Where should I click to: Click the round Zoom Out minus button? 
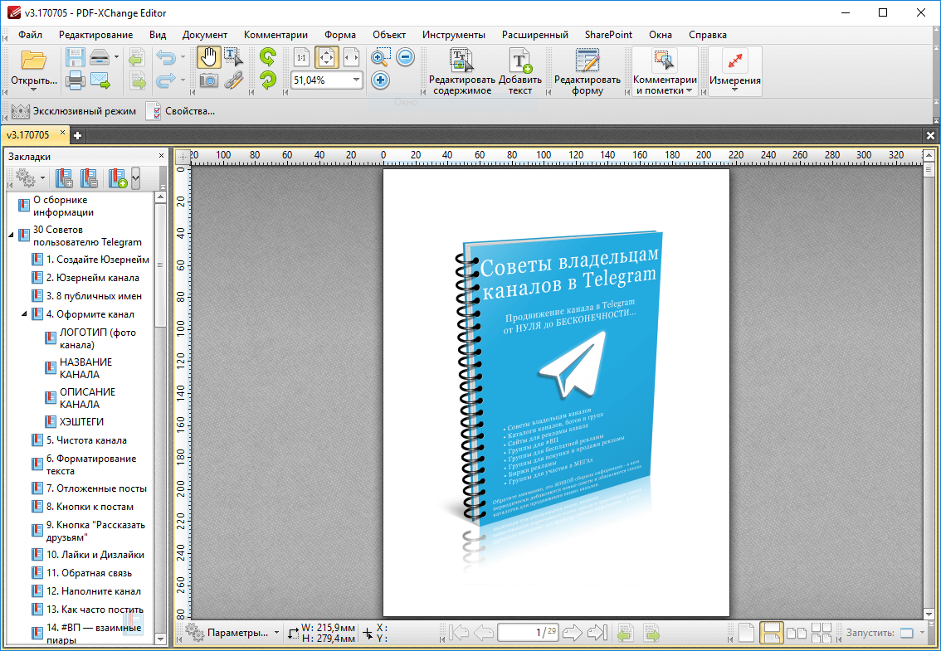tap(406, 57)
